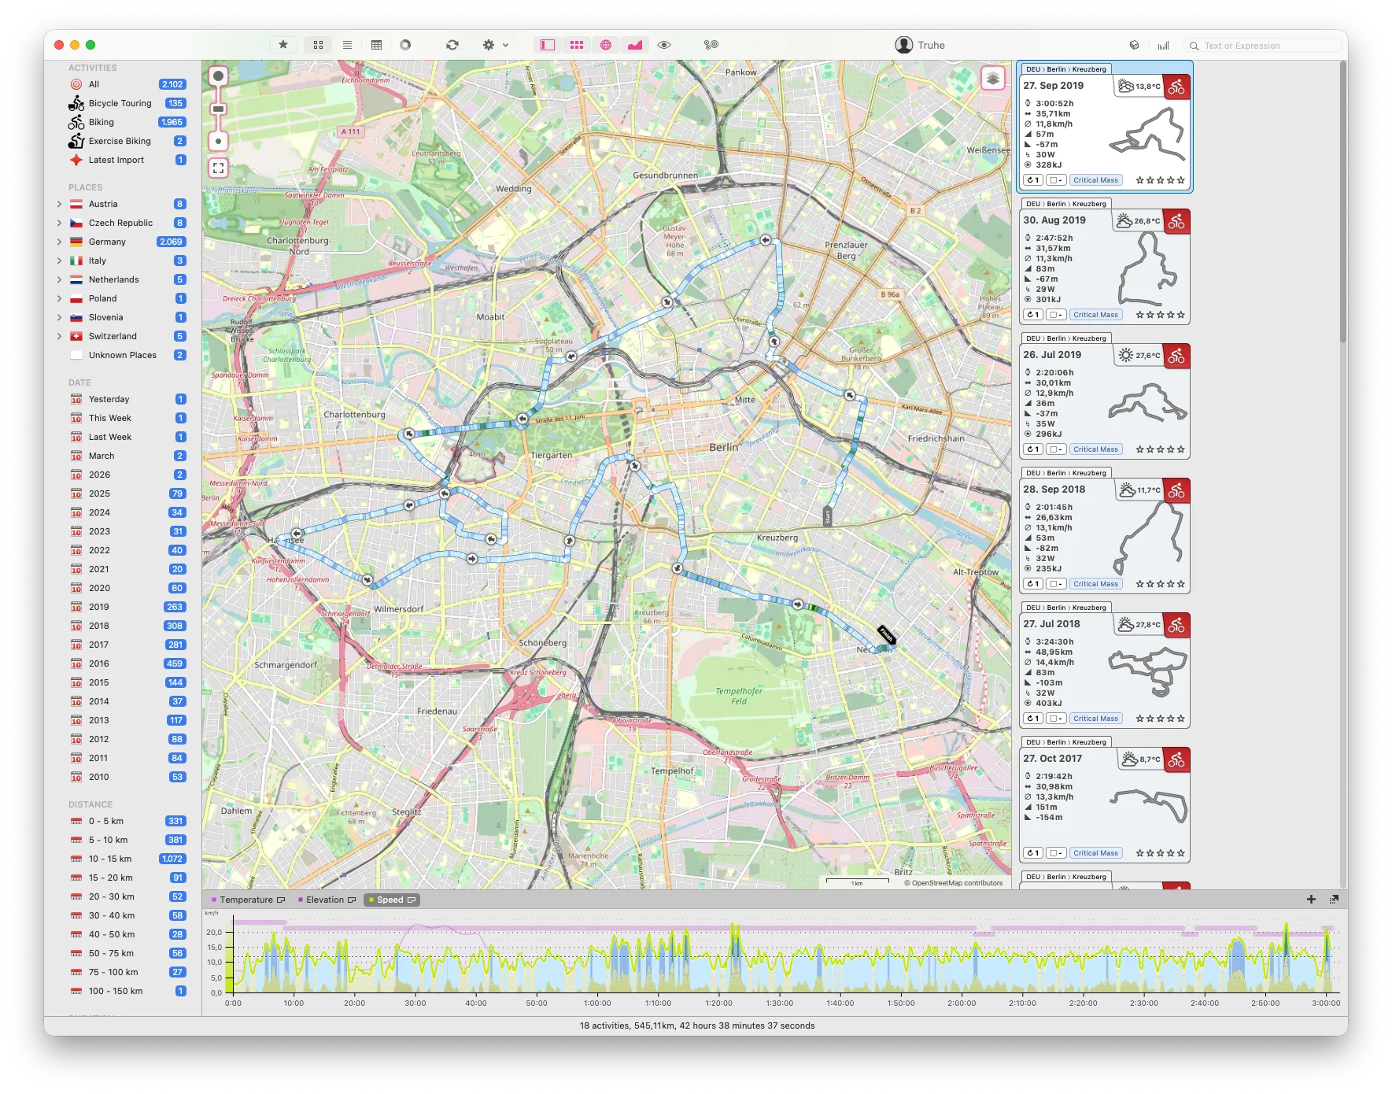This screenshot has width=1392, height=1094.
Task: Click the Critical Mass tag on 30. Aug 2019
Action: pyautogui.click(x=1095, y=314)
